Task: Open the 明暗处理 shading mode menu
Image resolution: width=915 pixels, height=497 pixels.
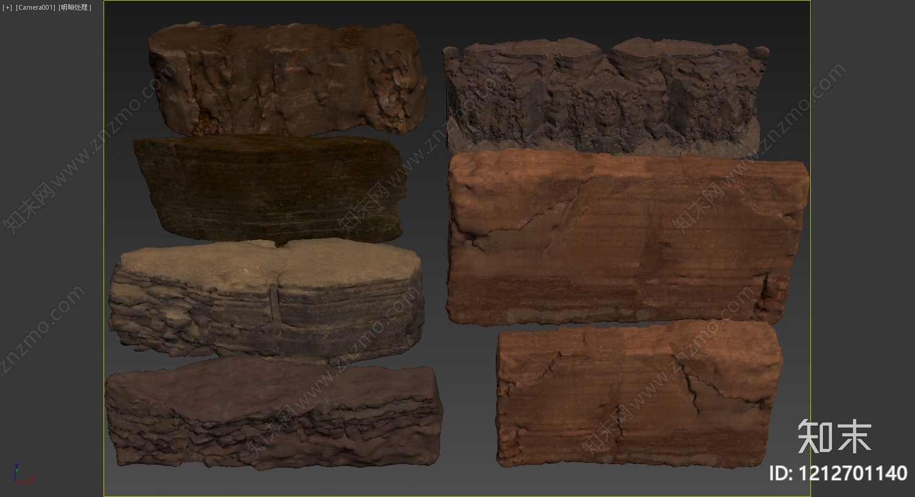Action: point(75,7)
